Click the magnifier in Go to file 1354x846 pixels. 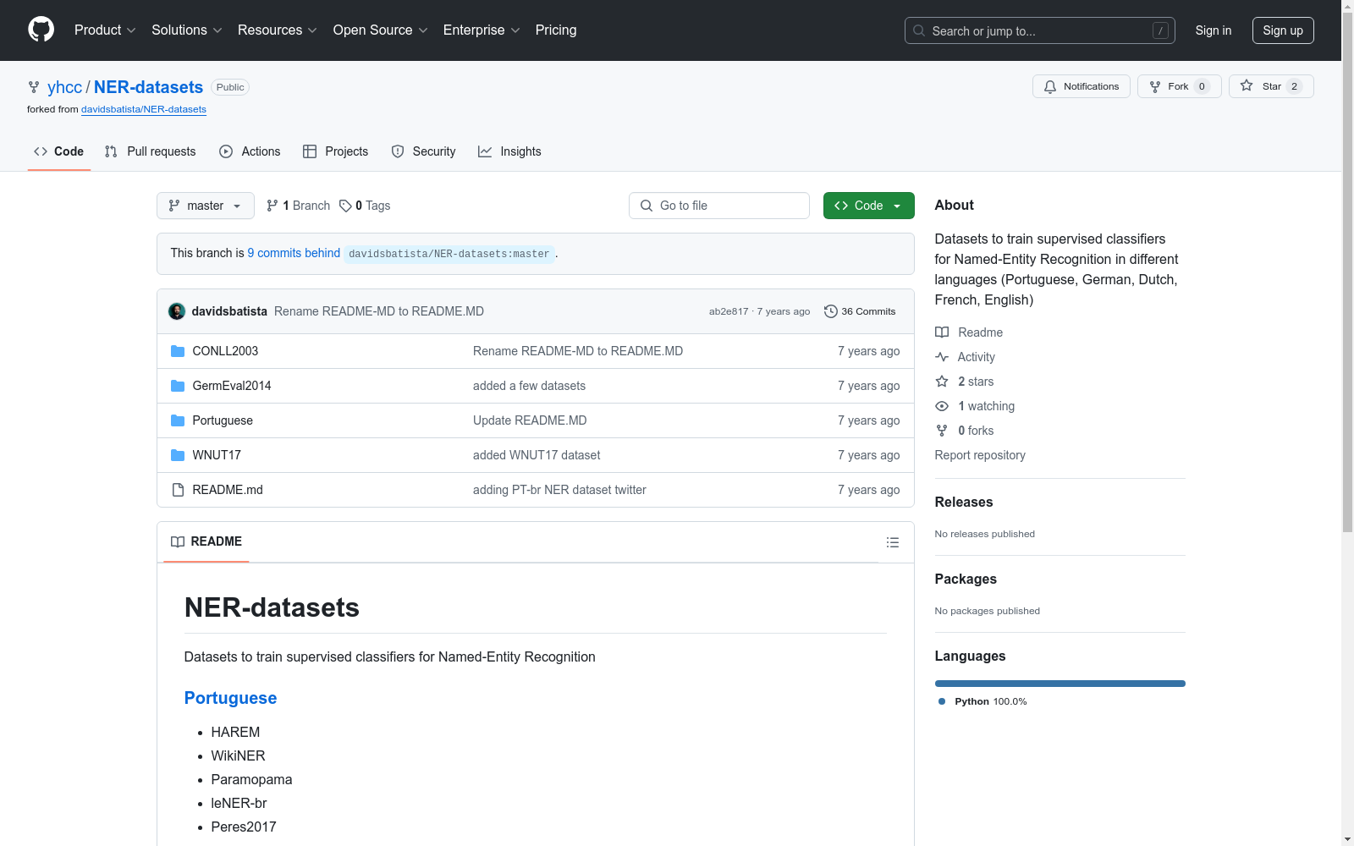pyautogui.click(x=647, y=206)
